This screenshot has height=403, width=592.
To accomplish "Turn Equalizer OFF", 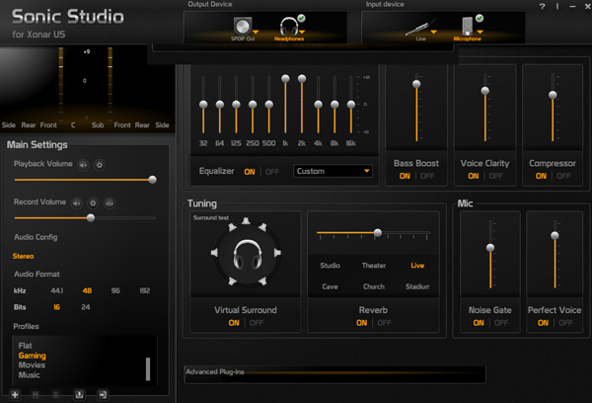I will point(272,172).
